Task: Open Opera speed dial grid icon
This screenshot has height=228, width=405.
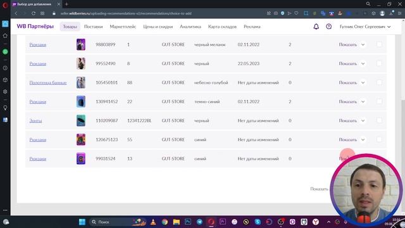Action: click(x=42, y=13)
